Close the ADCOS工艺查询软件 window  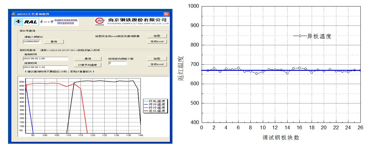(166, 14)
